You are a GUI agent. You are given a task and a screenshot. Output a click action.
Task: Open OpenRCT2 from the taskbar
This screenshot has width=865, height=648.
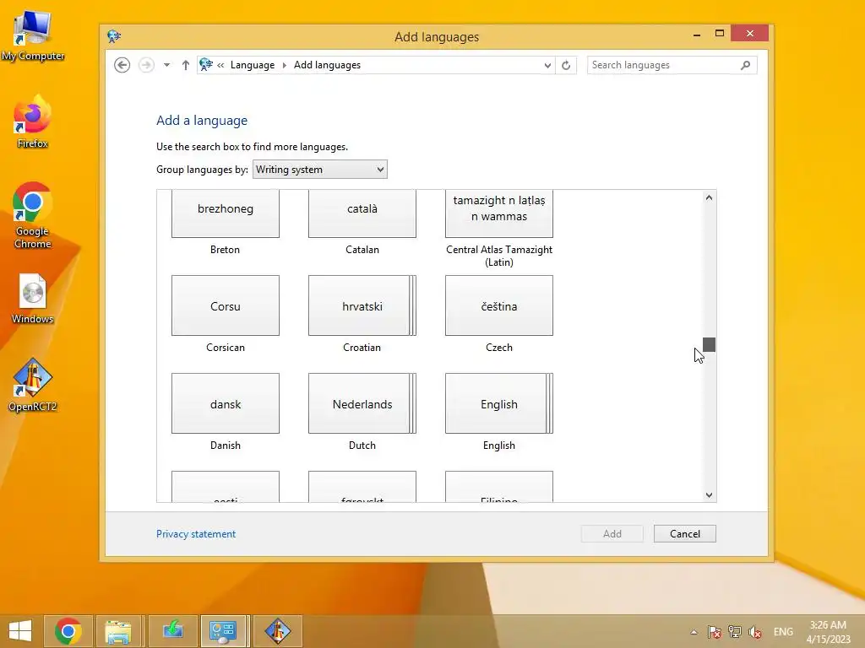point(277,631)
